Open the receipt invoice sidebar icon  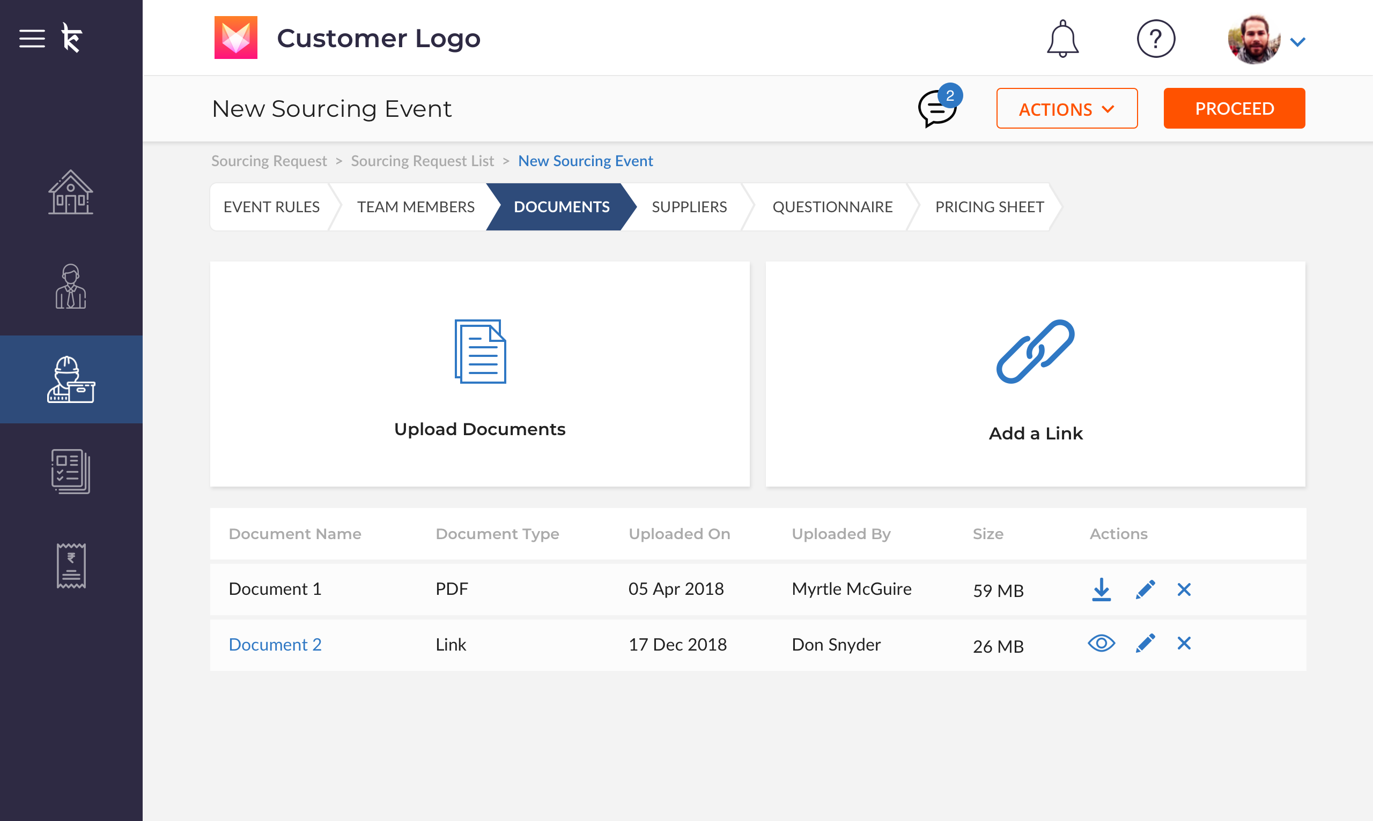tap(71, 565)
